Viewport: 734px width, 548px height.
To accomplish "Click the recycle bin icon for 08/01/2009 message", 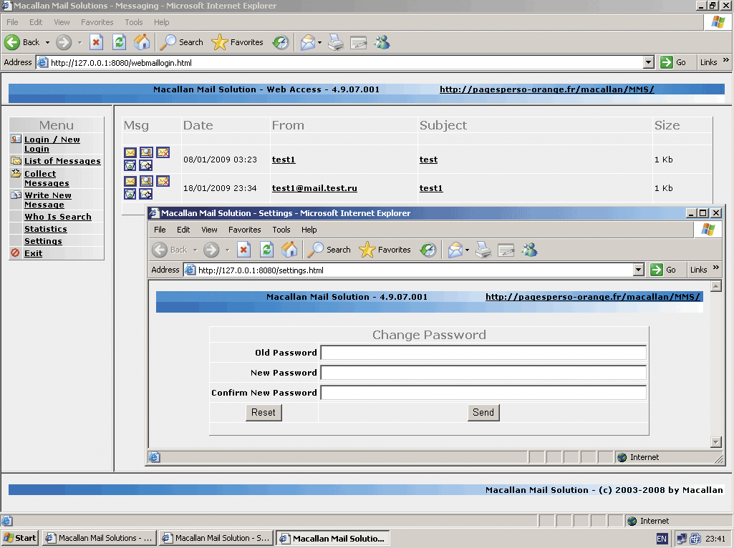I will click(130, 165).
